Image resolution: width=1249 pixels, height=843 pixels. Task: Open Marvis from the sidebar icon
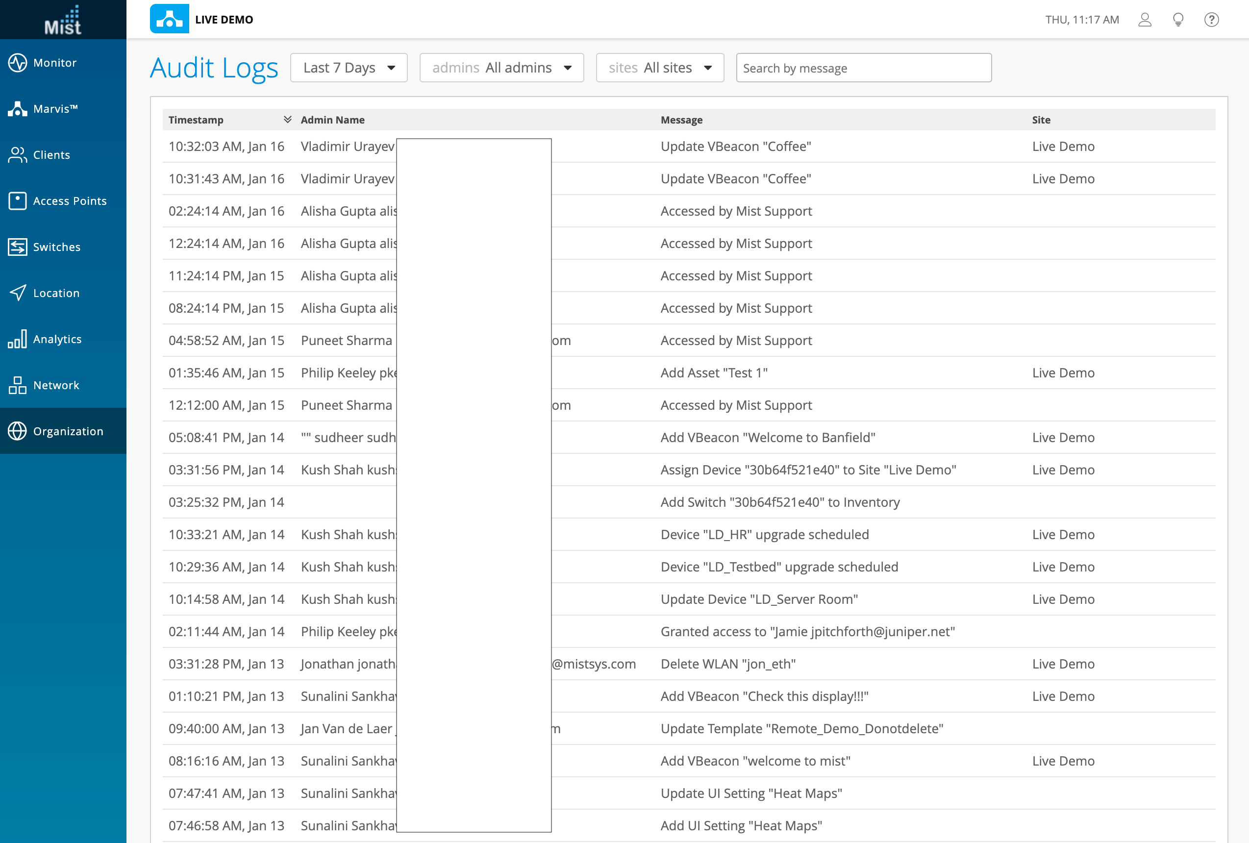click(x=17, y=108)
